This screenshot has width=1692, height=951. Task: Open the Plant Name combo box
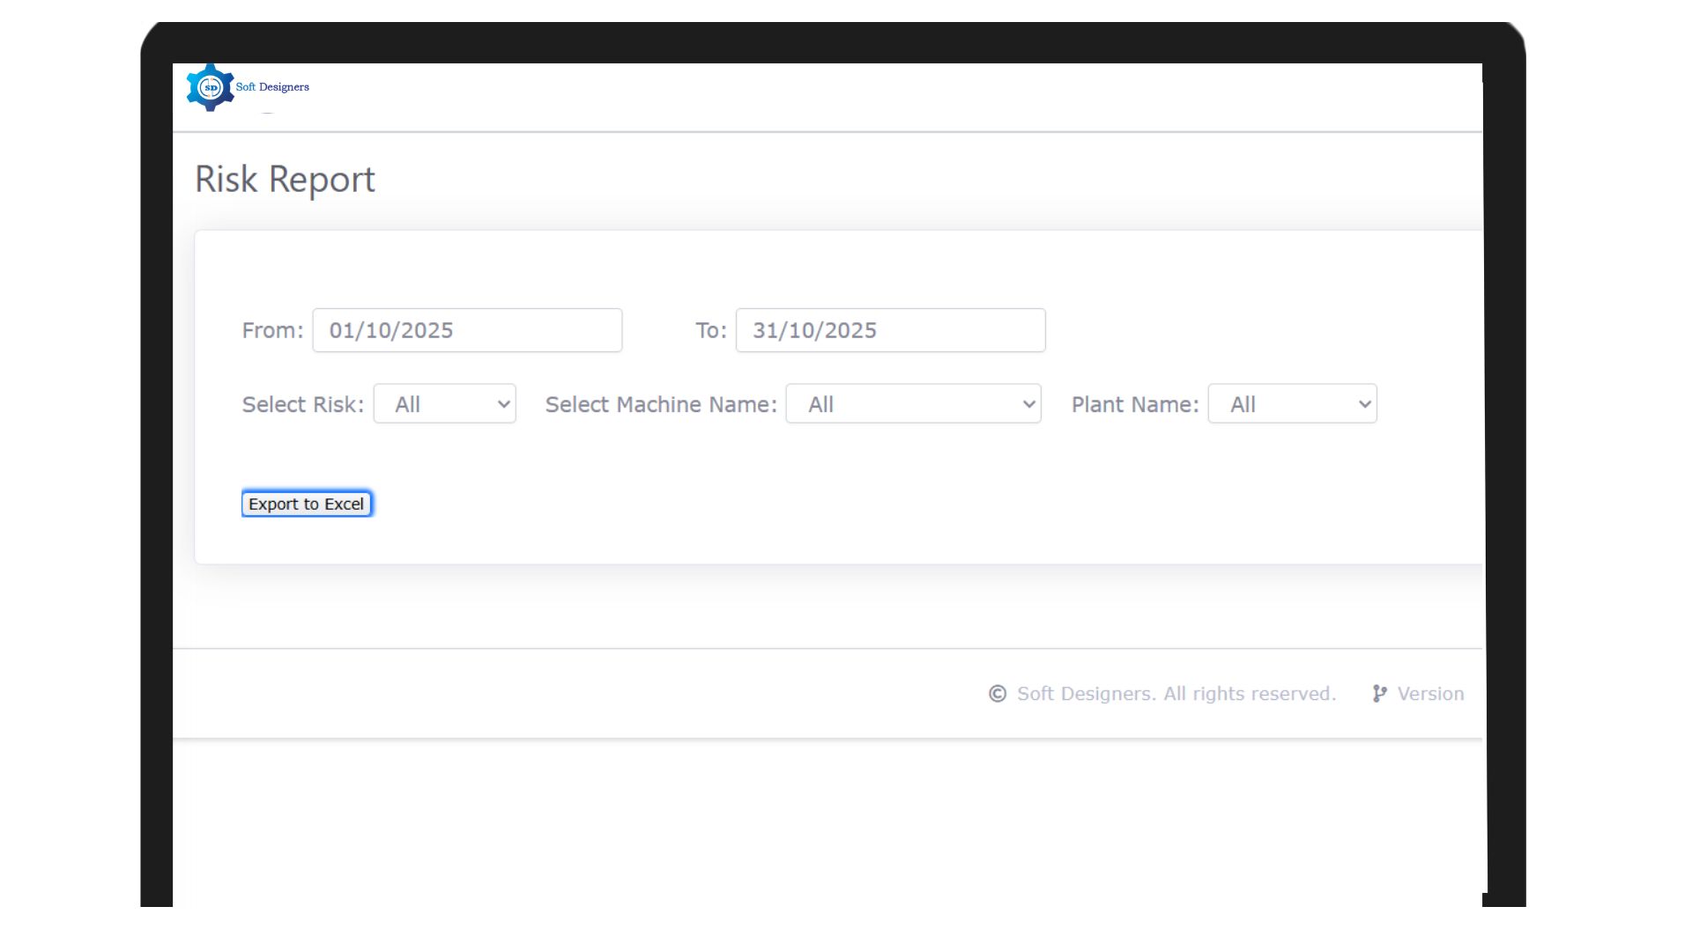(1291, 404)
